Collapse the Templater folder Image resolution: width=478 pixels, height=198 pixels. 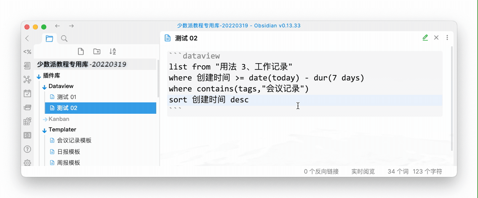coord(44,130)
